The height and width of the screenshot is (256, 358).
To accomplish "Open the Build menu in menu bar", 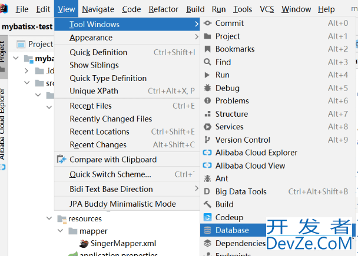I will pyautogui.click(x=195, y=9).
